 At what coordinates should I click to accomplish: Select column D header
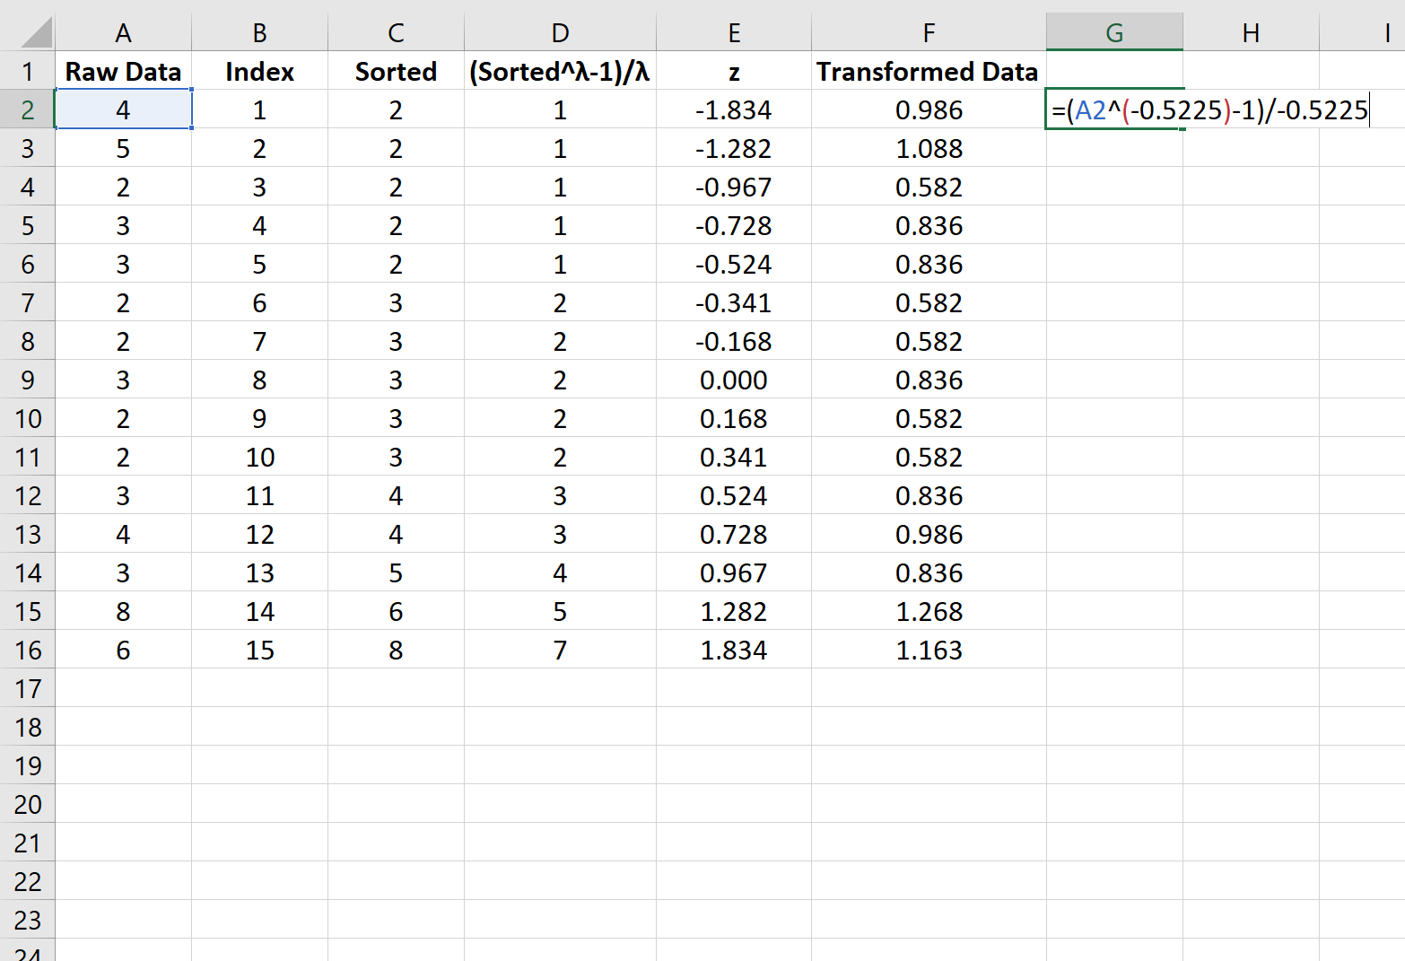coord(560,33)
